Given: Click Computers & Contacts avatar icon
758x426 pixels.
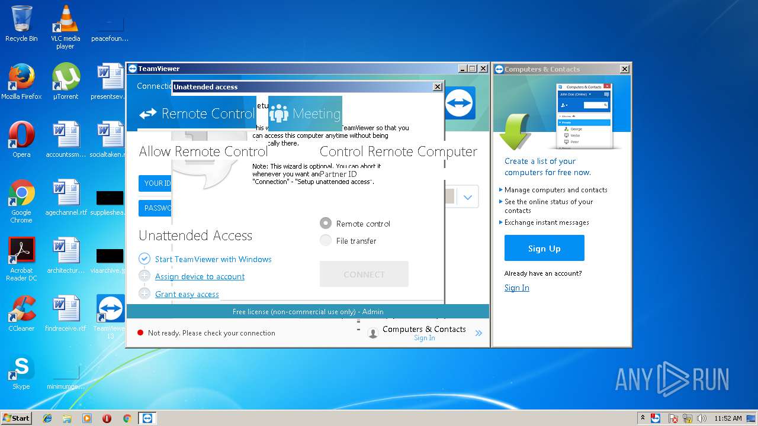Looking at the screenshot, I should (373, 333).
